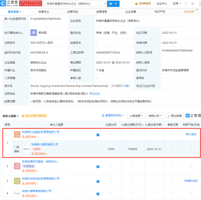This screenshot has height=200, width=201.
Task: Open the 持股比例 dropdown filter
Action: point(155,116)
